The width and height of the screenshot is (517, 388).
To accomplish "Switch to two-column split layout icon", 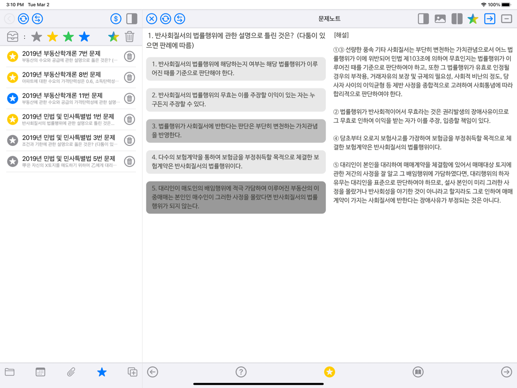I will (x=457, y=19).
